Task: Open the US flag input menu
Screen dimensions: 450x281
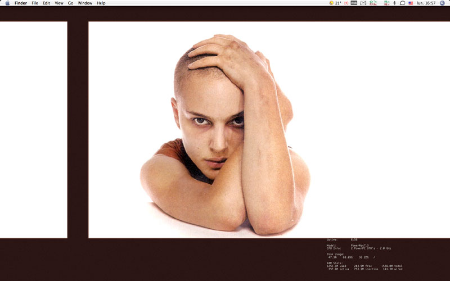Action: [411, 3]
